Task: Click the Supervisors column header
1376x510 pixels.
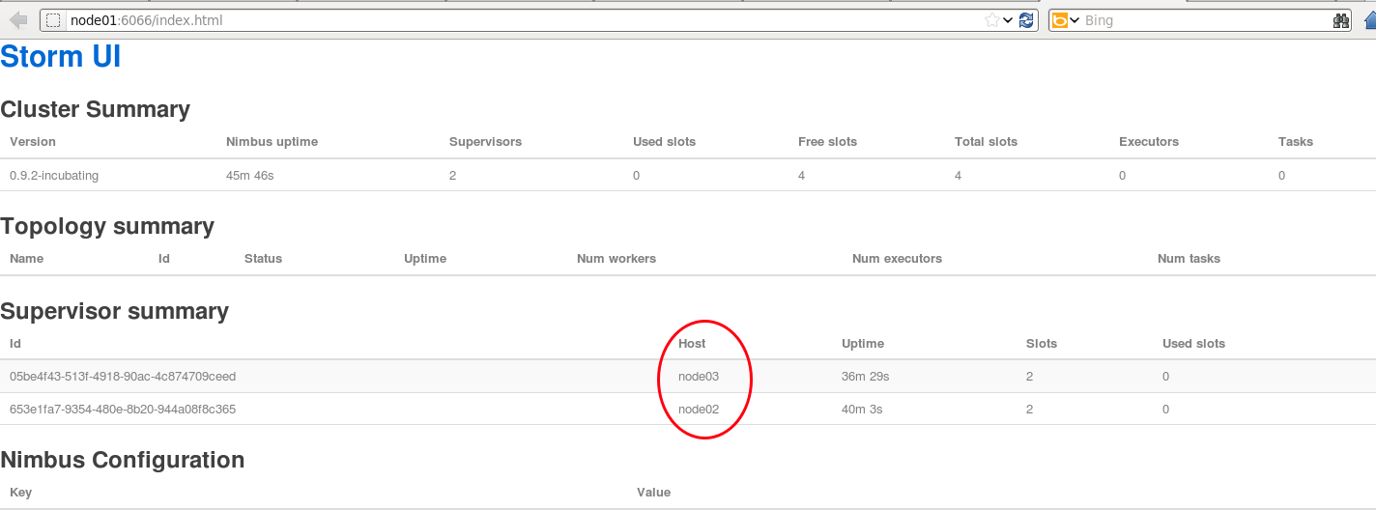Action: pos(485,142)
